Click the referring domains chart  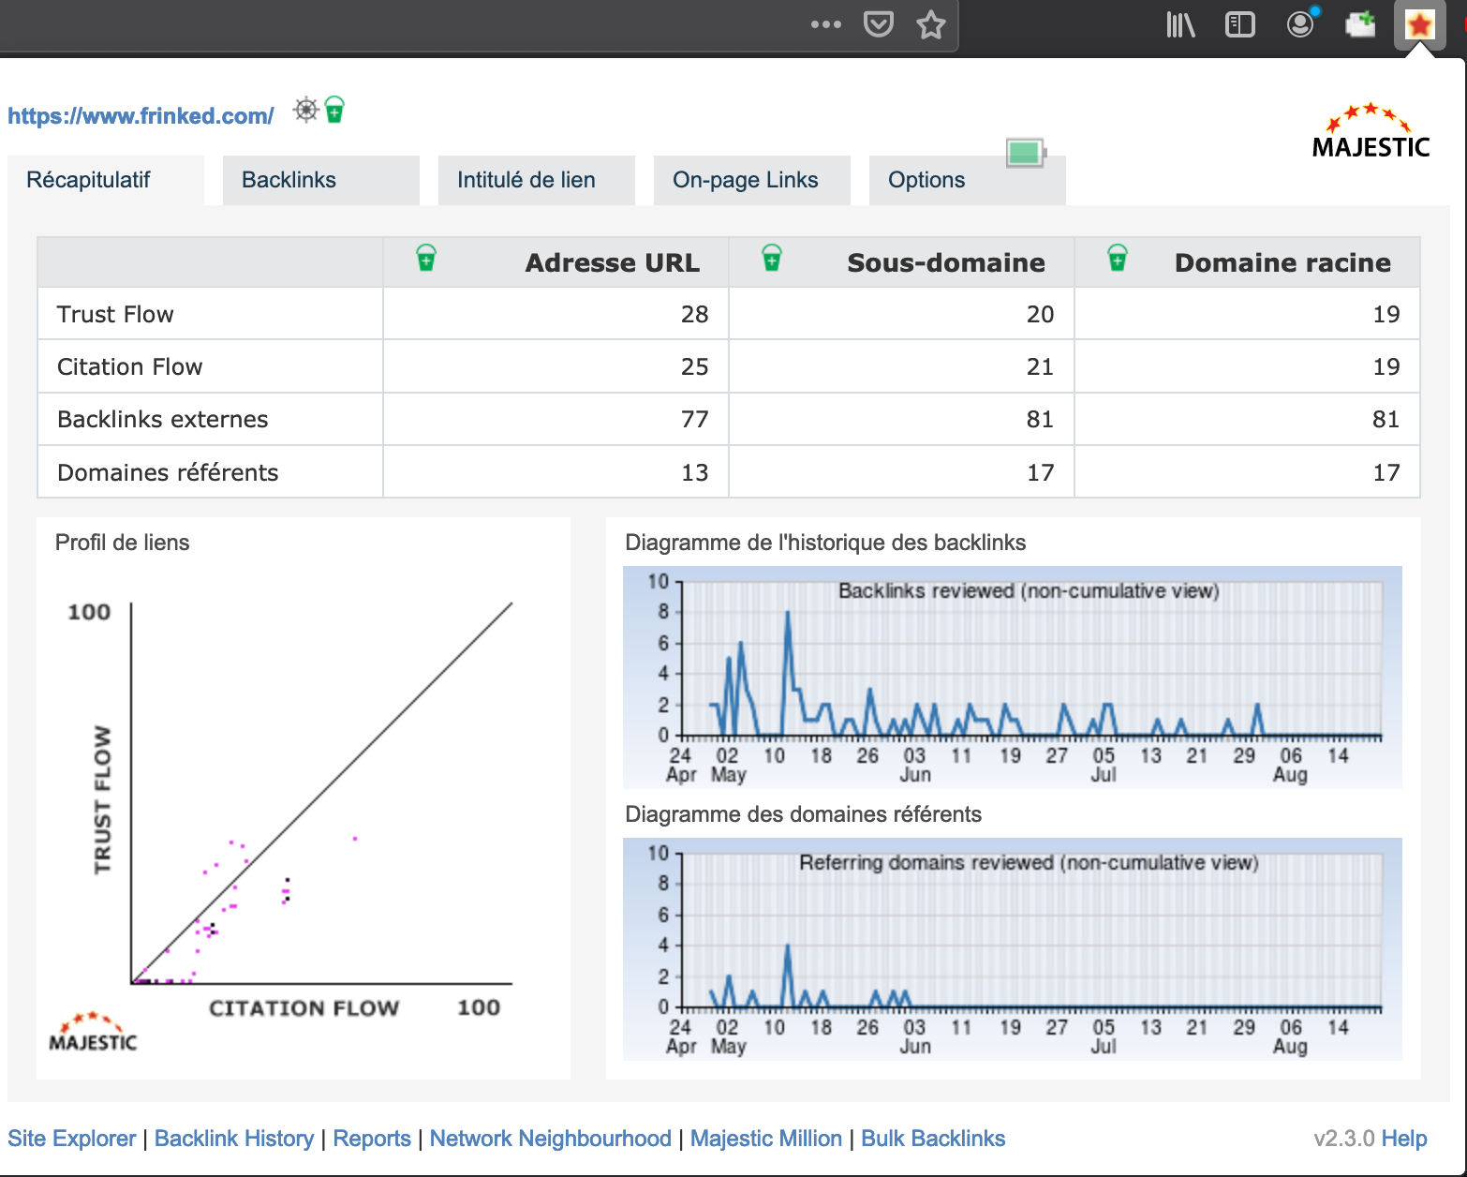click(1013, 948)
